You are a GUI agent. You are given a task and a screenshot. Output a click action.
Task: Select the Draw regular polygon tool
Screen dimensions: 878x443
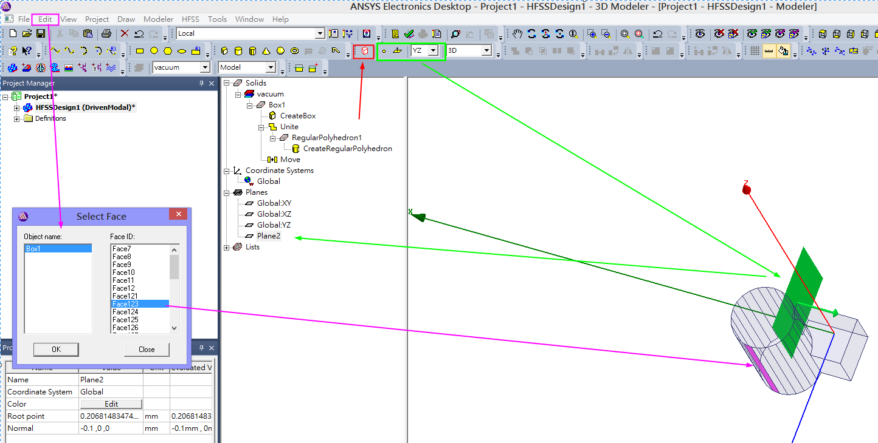168,51
